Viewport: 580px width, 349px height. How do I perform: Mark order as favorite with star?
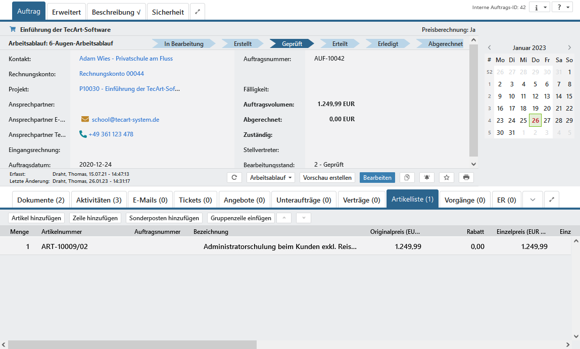(447, 178)
